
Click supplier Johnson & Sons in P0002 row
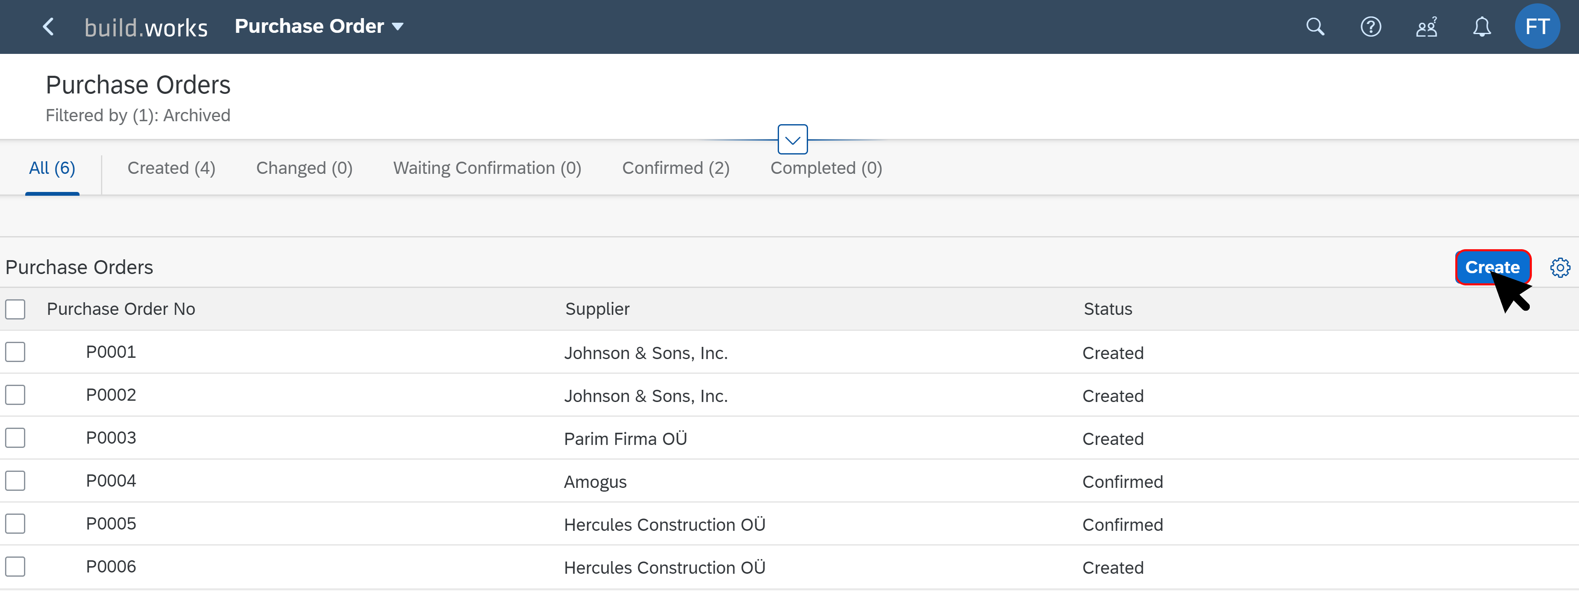(646, 396)
